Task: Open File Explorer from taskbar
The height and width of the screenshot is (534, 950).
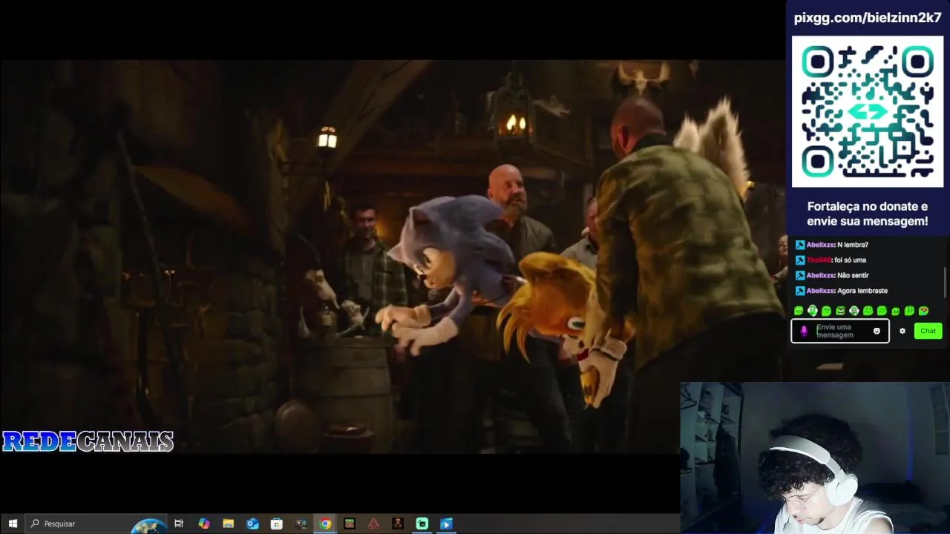Action: pyautogui.click(x=228, y=524)
